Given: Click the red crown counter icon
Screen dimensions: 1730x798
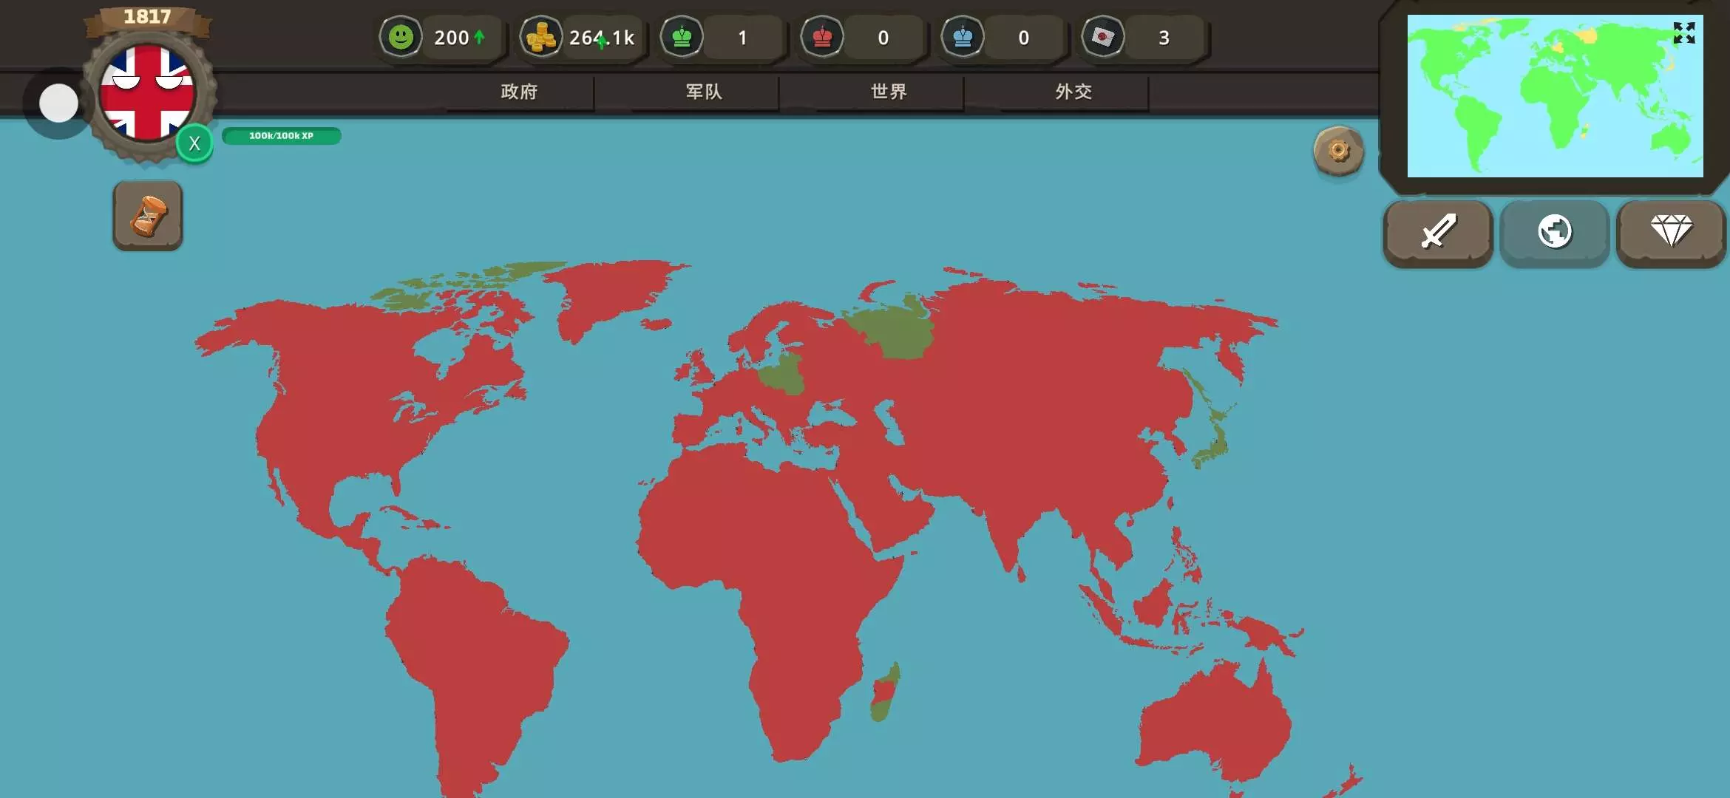Looking at the screenshot, I should pos(822,37).
